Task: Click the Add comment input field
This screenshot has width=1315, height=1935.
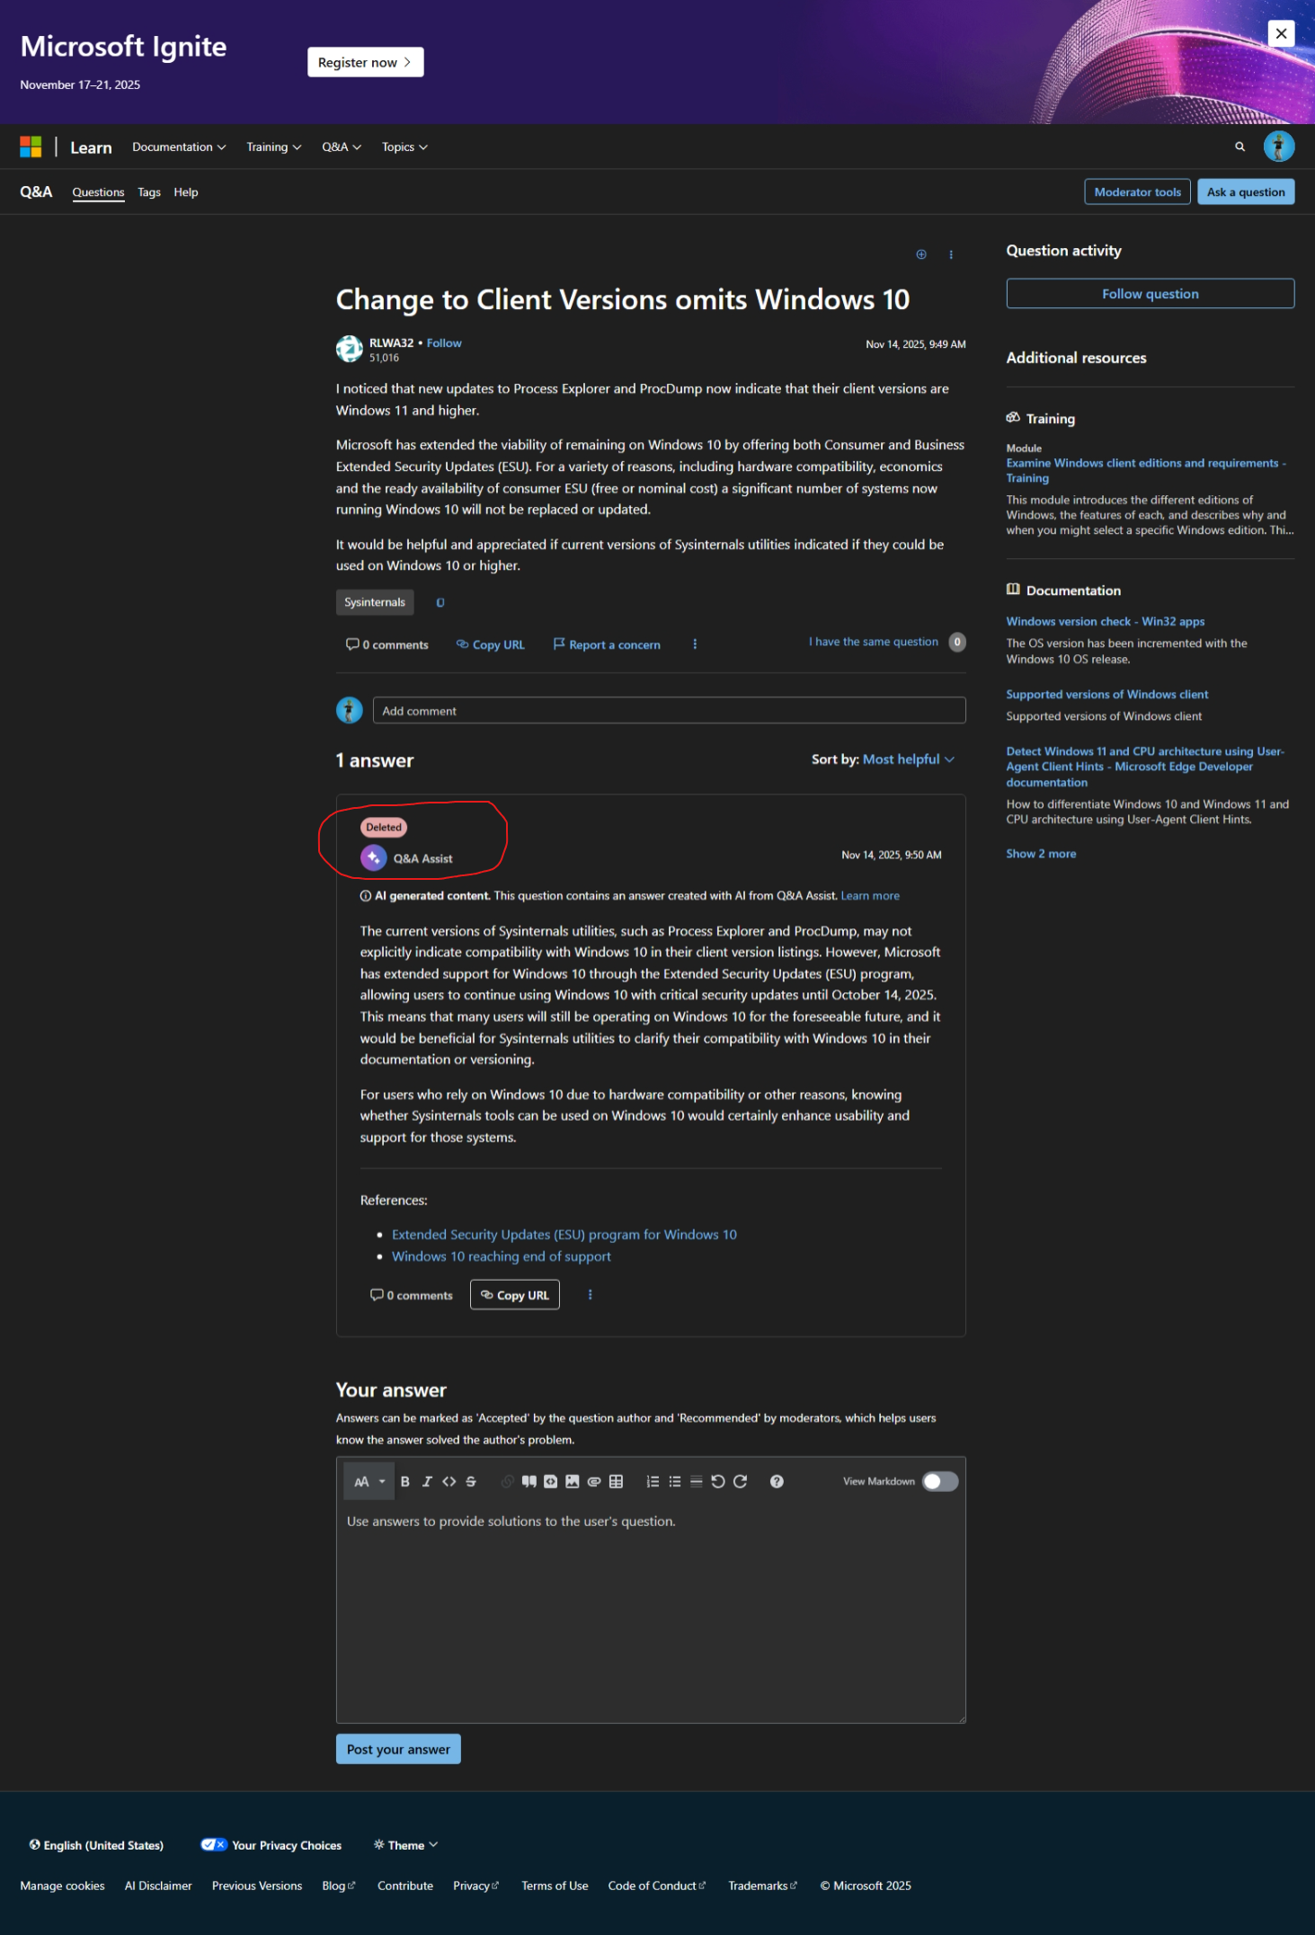Action: pos(669,711)
